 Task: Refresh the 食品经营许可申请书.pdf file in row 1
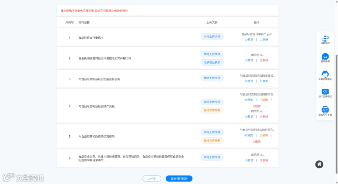click(264, 40)
